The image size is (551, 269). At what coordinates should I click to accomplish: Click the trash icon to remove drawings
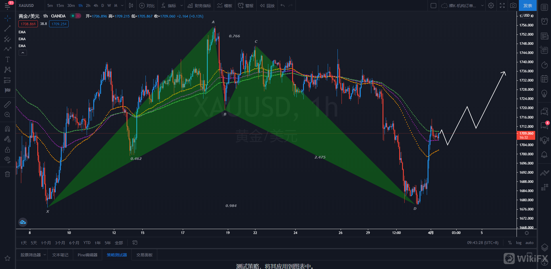pos(7,174)
